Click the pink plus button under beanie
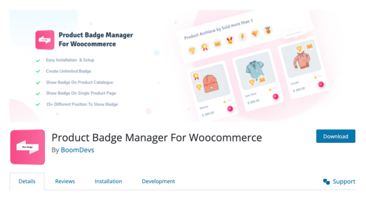This screenshot has height=206, width=366. (230, 109)
